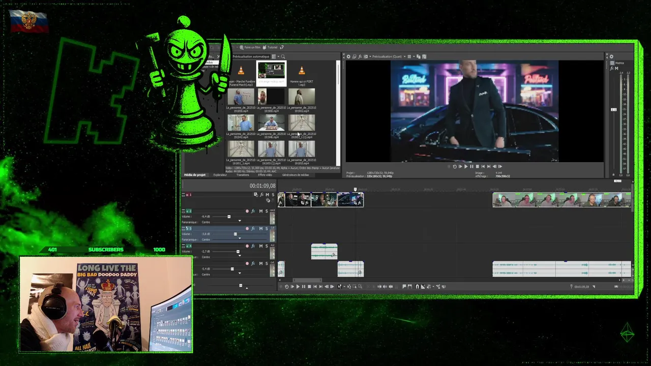Click Loop playback in preview controls
651x366 pixels.
tap(455, 166)
